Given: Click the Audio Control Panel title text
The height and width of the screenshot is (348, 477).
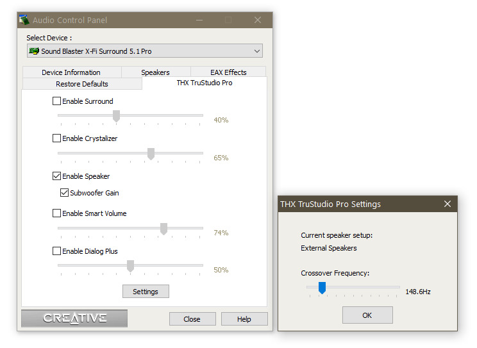Looking at the screenshot, I should pyautogui.click(x=70, y=20).
